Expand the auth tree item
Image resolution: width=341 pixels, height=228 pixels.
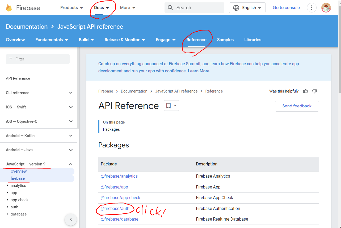pyautogui.click(x=7, y=207)
